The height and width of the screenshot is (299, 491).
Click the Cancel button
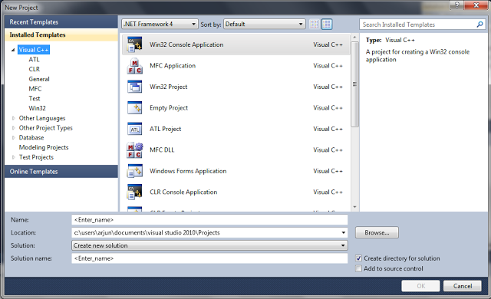coord(463,286)
